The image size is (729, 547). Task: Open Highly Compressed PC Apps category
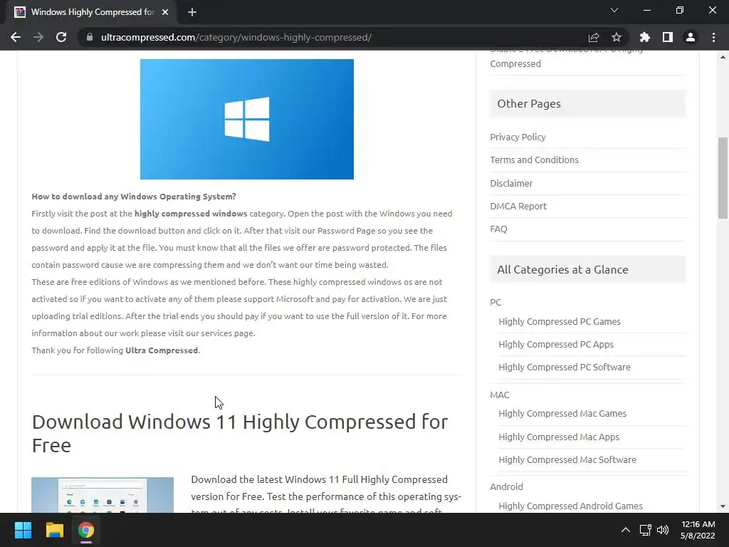(x=556, y=344)
